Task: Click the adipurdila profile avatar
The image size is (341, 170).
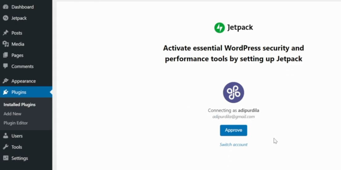Action: (233, 92)
